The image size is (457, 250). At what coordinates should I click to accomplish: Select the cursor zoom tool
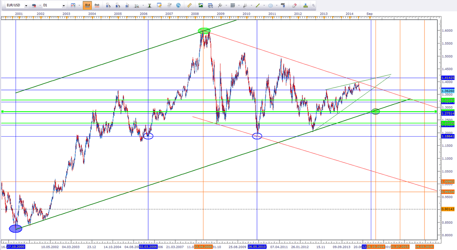(127, 6)
